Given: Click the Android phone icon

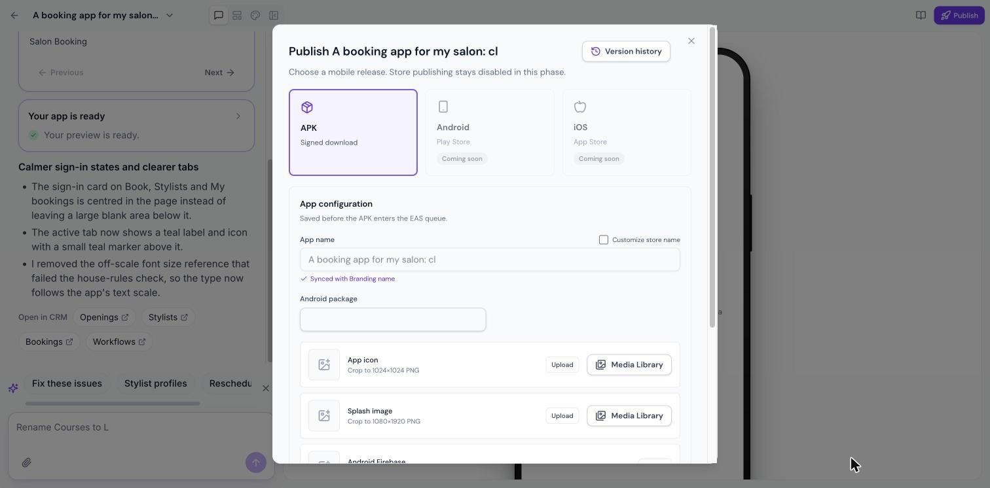Looking at the screenshot, I should pos(443,107).
